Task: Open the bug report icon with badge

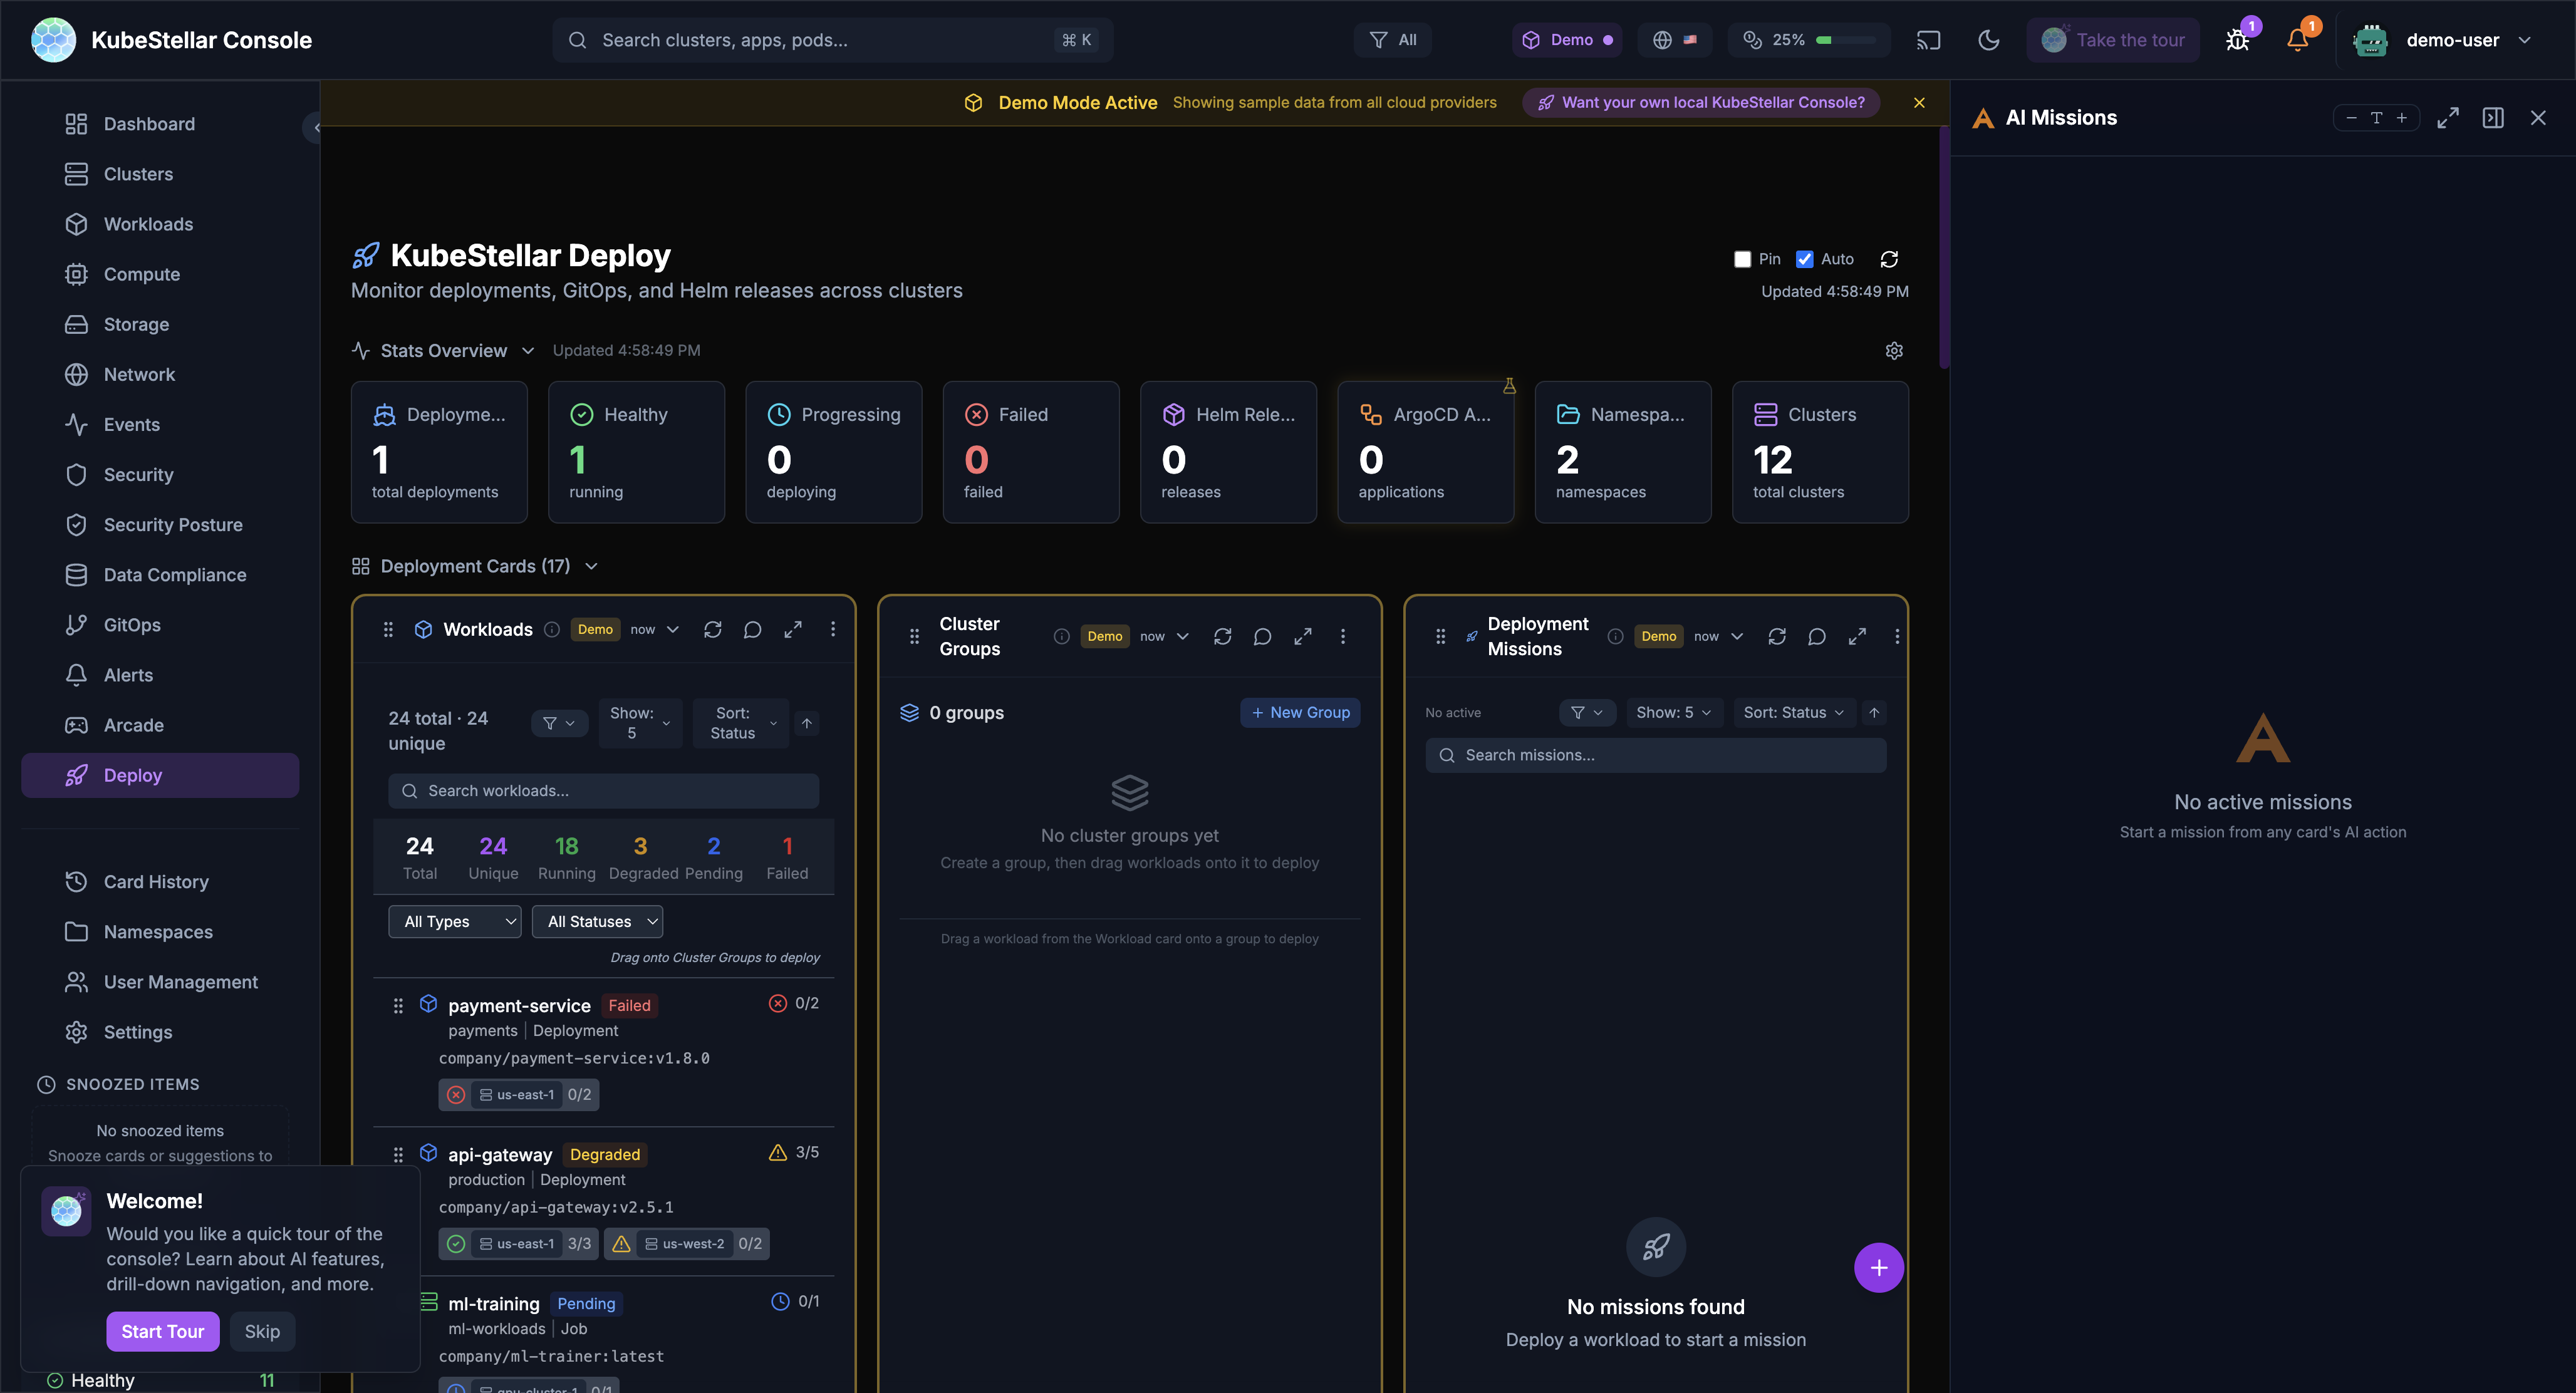Action: tap(2237, 40)
